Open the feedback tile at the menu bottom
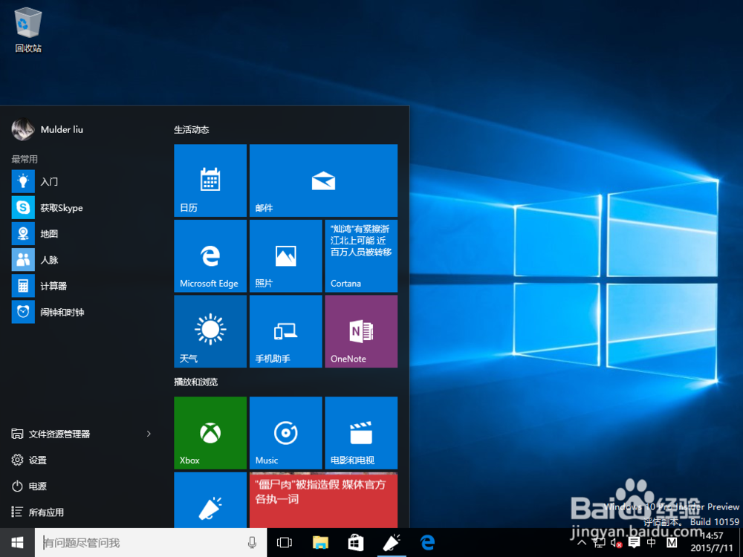This screenshot has height=557, width=743. (x=210, y=500)
